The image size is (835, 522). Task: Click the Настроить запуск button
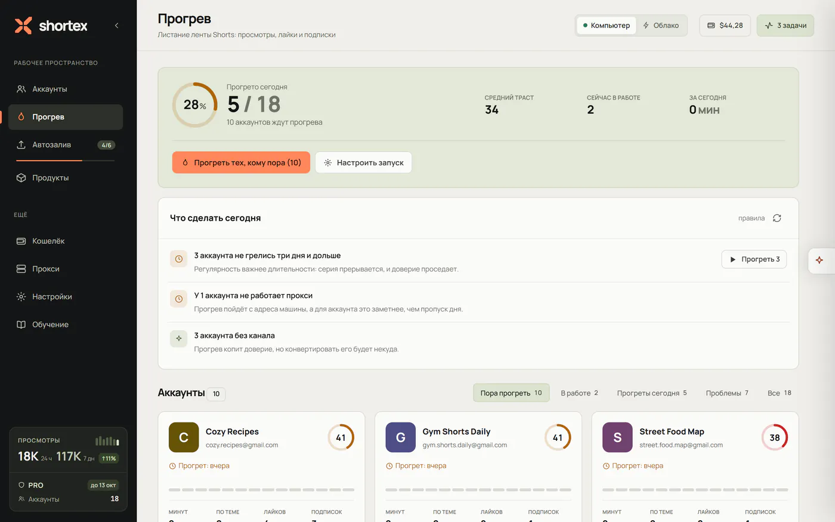[364, 162]
